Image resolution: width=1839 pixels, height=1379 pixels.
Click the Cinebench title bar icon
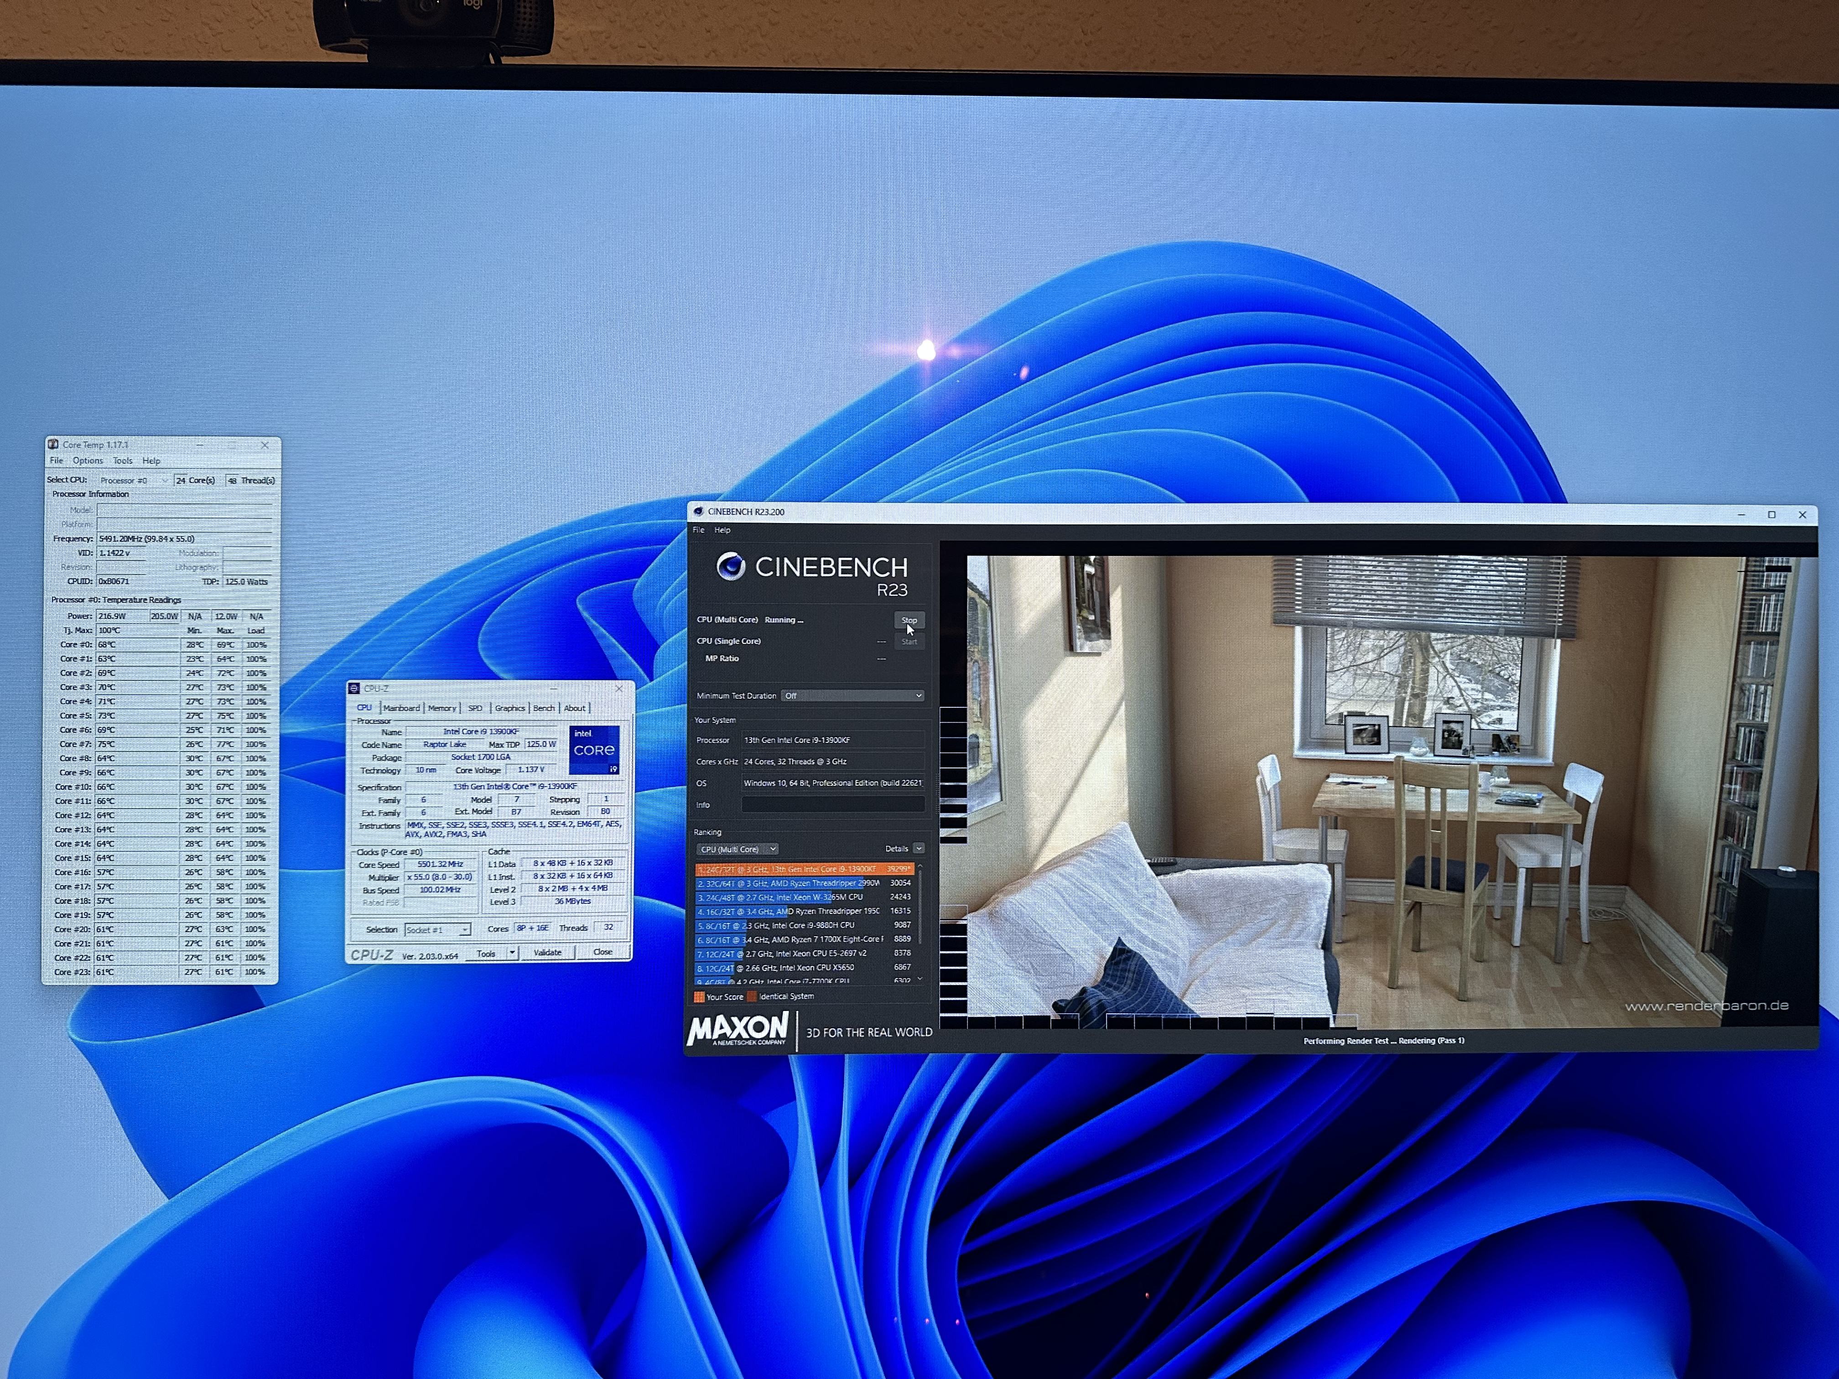point(698,511)
